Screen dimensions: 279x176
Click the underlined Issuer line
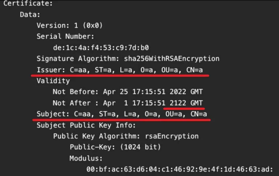tap(123, 69)
